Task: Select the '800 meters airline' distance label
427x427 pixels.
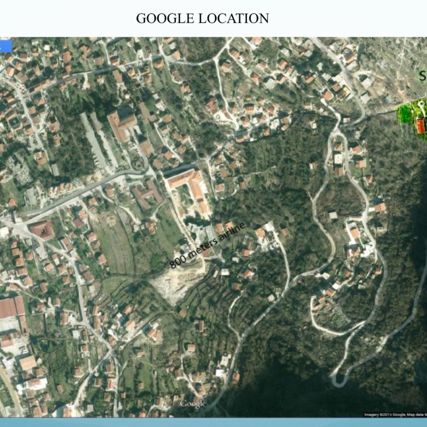Action: 207,245
